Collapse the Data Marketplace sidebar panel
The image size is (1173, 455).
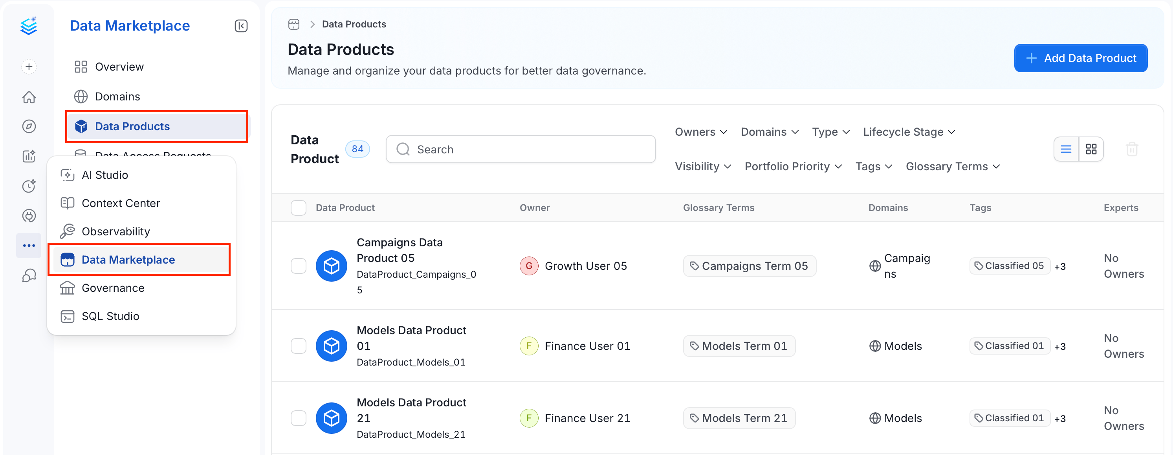241,26
